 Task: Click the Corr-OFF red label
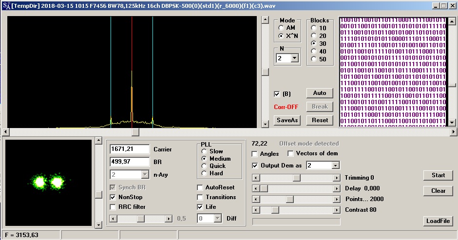tap(286, 107)
